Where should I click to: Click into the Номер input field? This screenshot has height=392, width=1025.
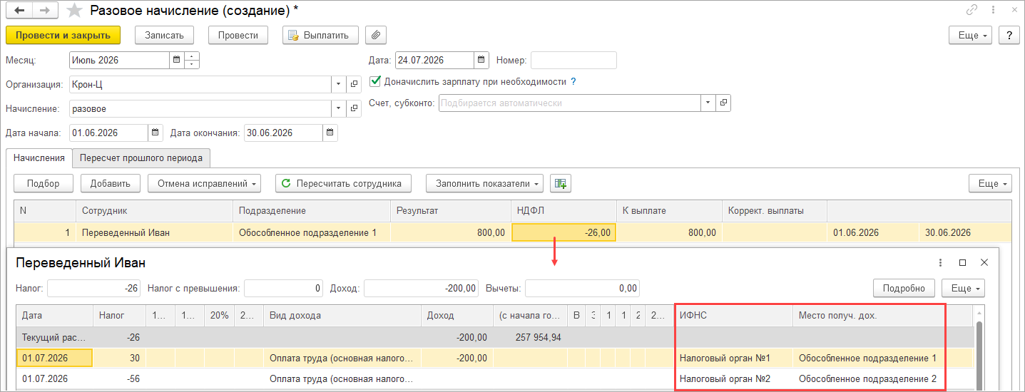tap(573, 61)
